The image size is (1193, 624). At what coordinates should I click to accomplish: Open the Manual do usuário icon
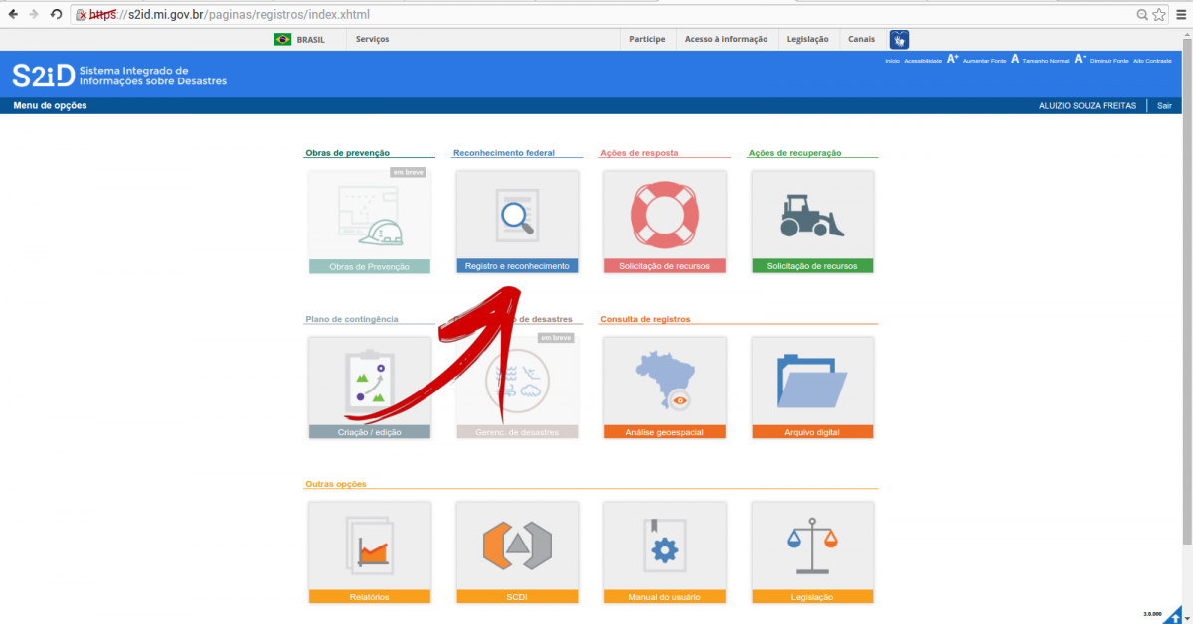tap(665, 547)
